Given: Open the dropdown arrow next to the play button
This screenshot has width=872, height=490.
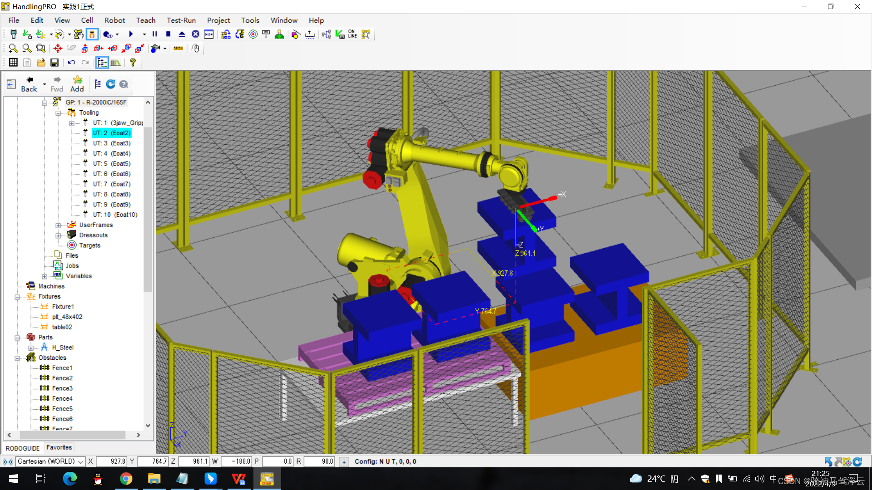Looking at the screenshot, I should pos(144,34).
